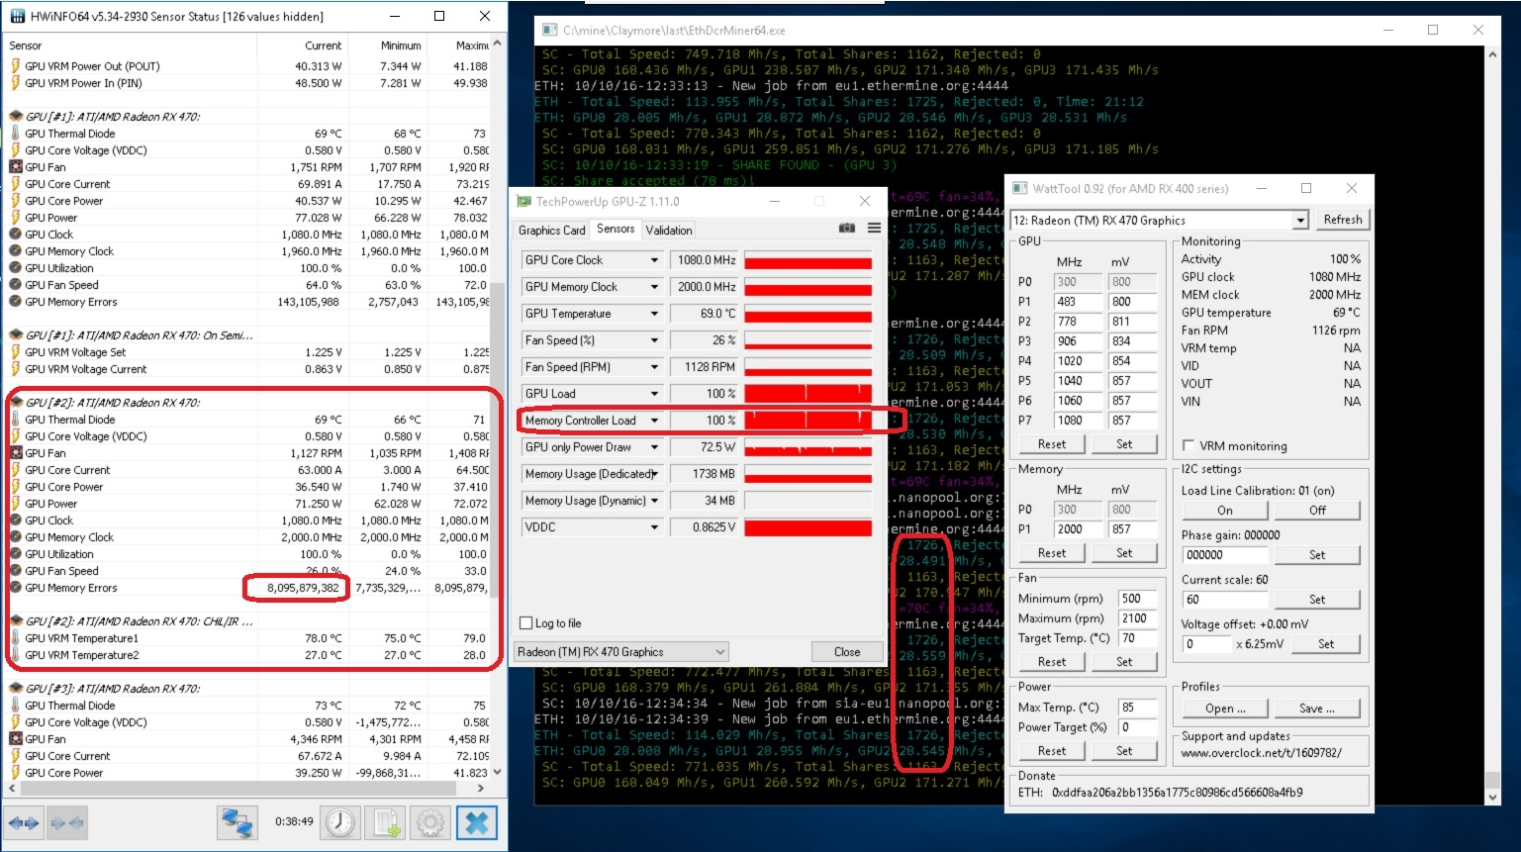Click the network computers icon in HWiNFO
Screen dimensions: 1521x852
click(238, 822)
